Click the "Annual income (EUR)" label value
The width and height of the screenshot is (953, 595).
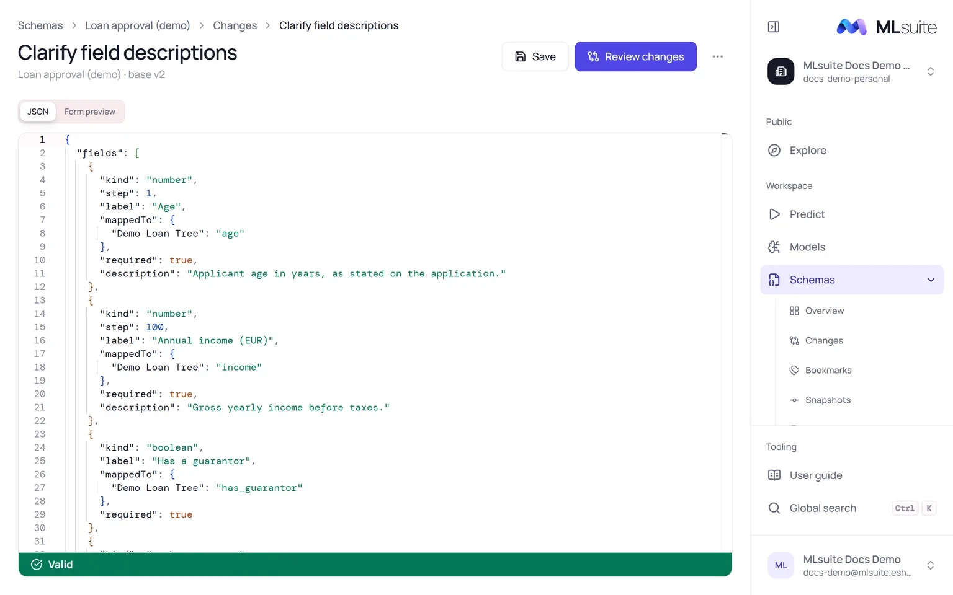(x=213, y=340)
